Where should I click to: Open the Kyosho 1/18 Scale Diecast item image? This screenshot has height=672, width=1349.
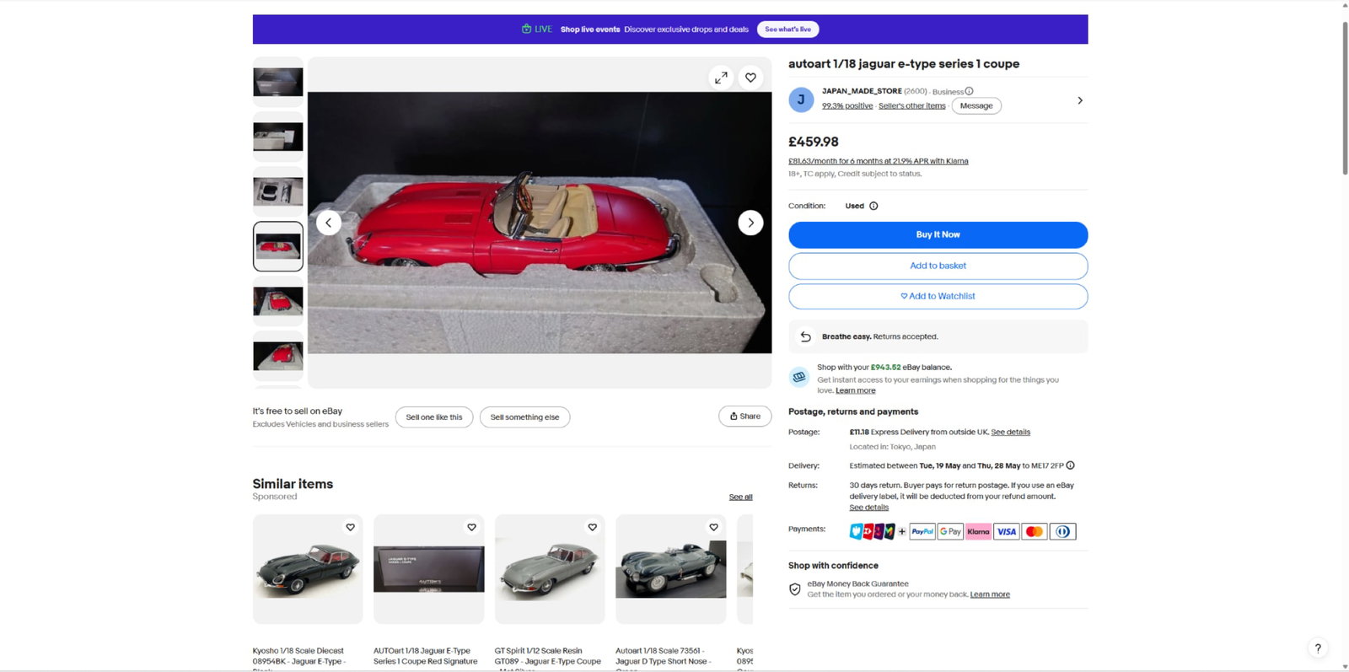point(308,569)
